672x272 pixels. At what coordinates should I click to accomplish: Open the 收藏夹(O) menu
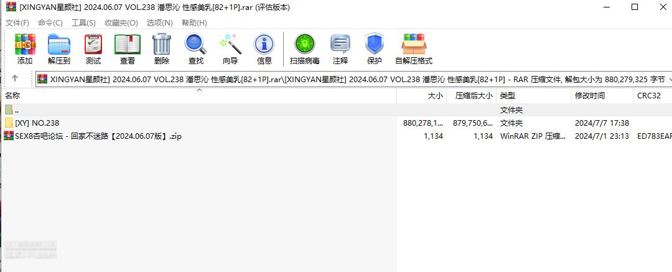(121, 23)
